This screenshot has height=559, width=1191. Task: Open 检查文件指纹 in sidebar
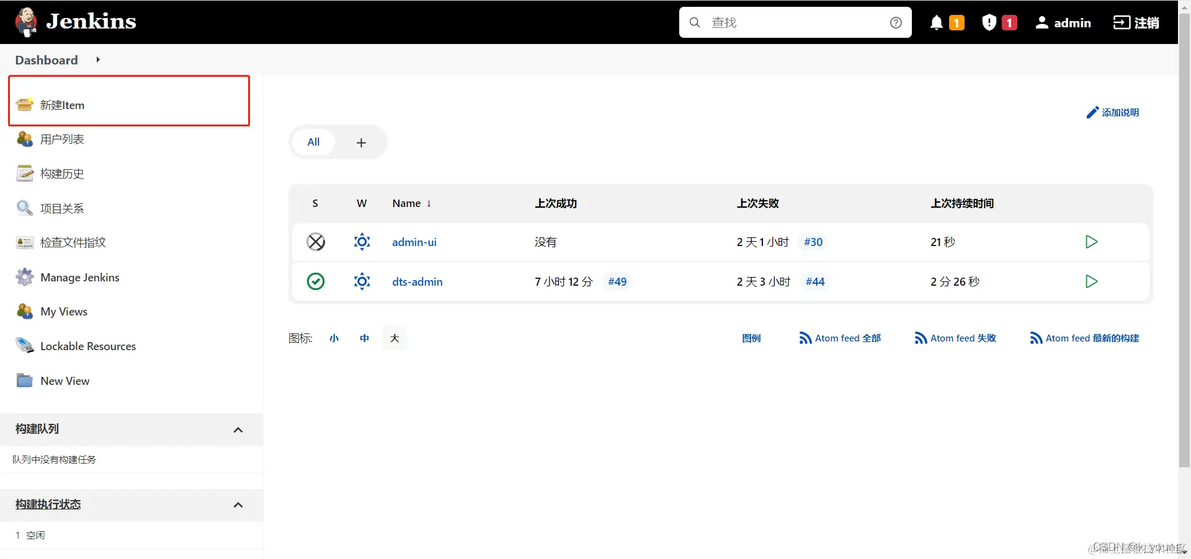point(73,242)
